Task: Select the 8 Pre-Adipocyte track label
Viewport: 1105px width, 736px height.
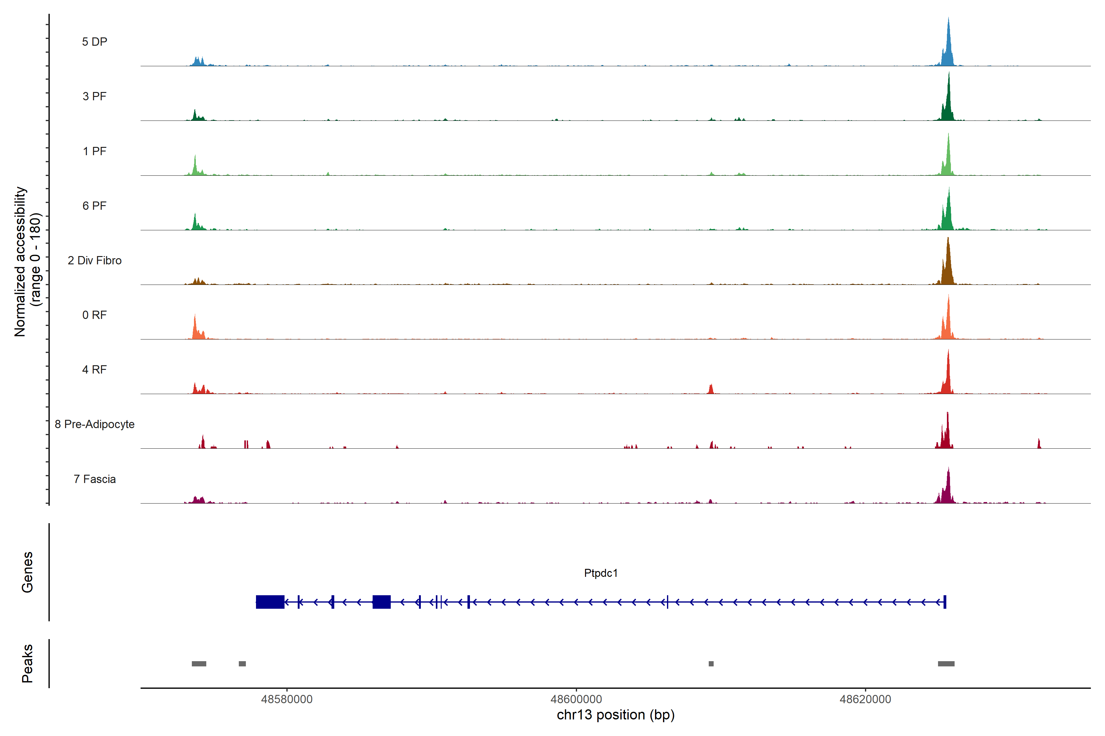Action: click(x=95, y=424)
